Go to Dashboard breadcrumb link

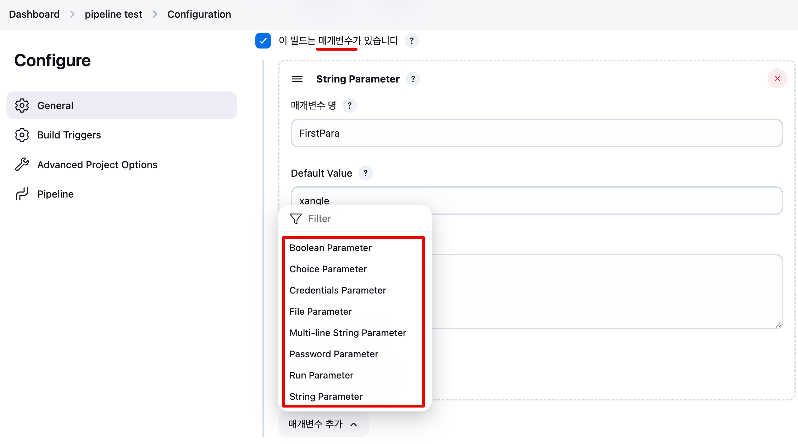(34, 14)
